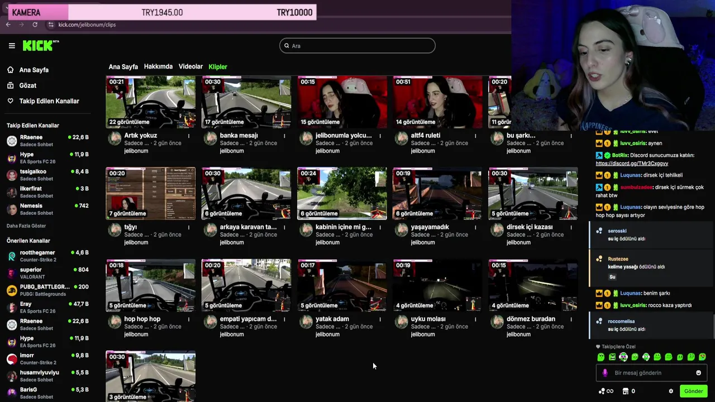Open superior VALORANT channel
715x402 pixels.
coord(47,273)
